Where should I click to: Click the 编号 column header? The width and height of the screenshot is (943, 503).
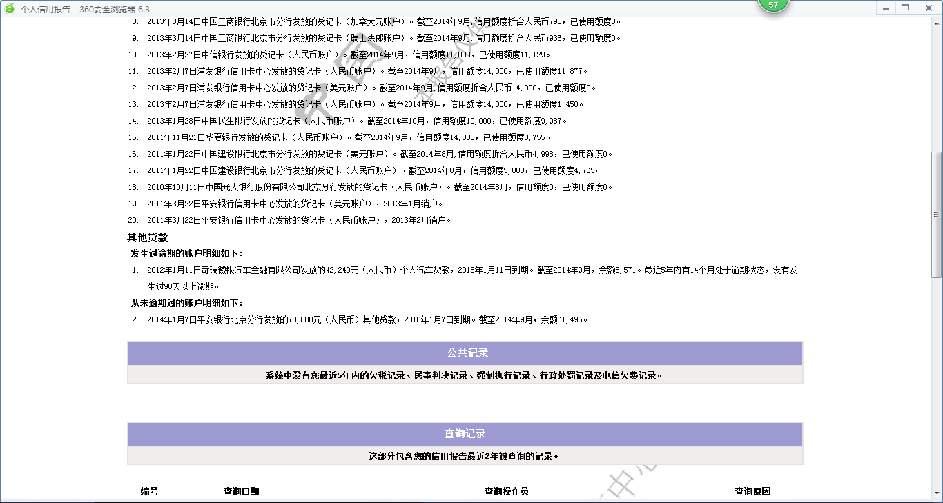[x=149, y=491]
